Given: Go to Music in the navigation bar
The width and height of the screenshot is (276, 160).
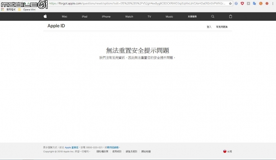Looking at the screenshot, I should (169, 16).
